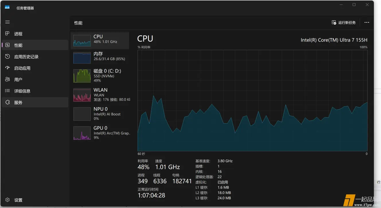Click the 60 秒 graph time label
The height and width of the screenshot is (208, 381).
coord(141,154)
